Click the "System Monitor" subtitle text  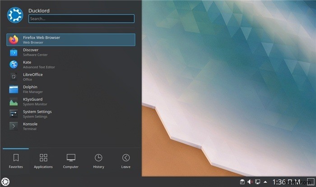(x=35, y=104)
